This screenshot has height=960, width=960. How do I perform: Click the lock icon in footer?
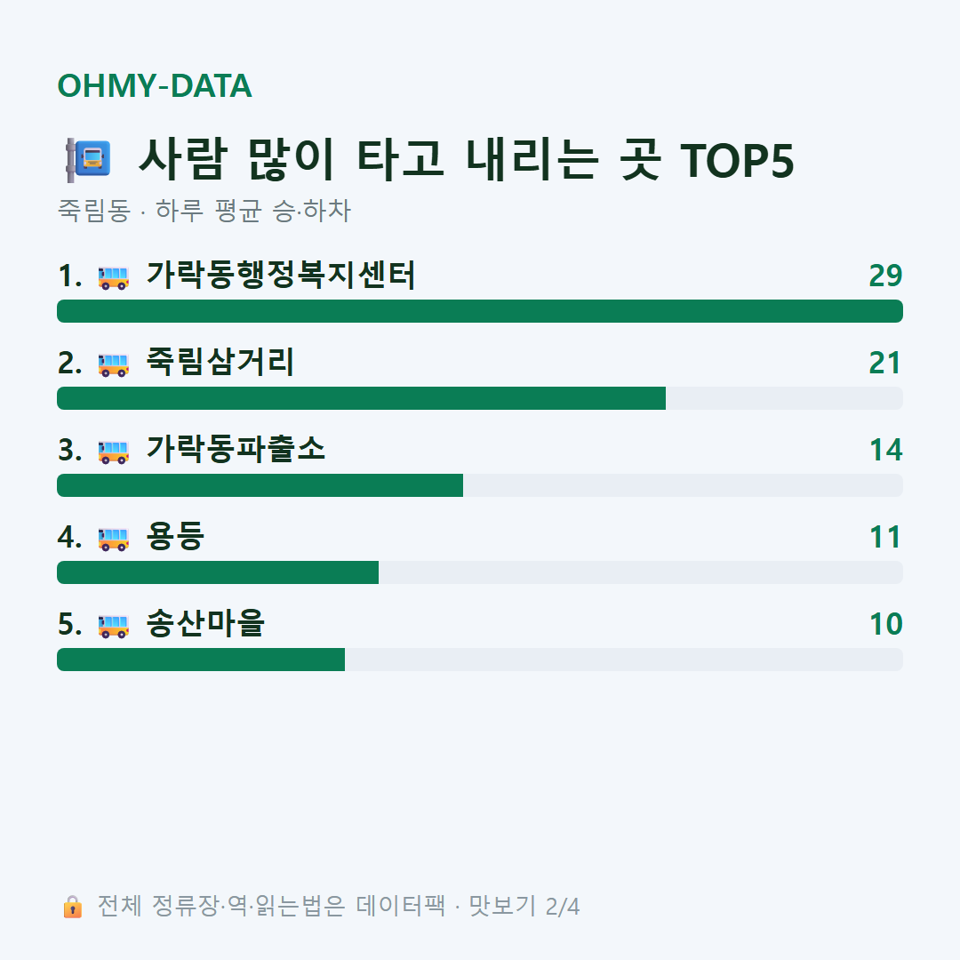(72, 907)
